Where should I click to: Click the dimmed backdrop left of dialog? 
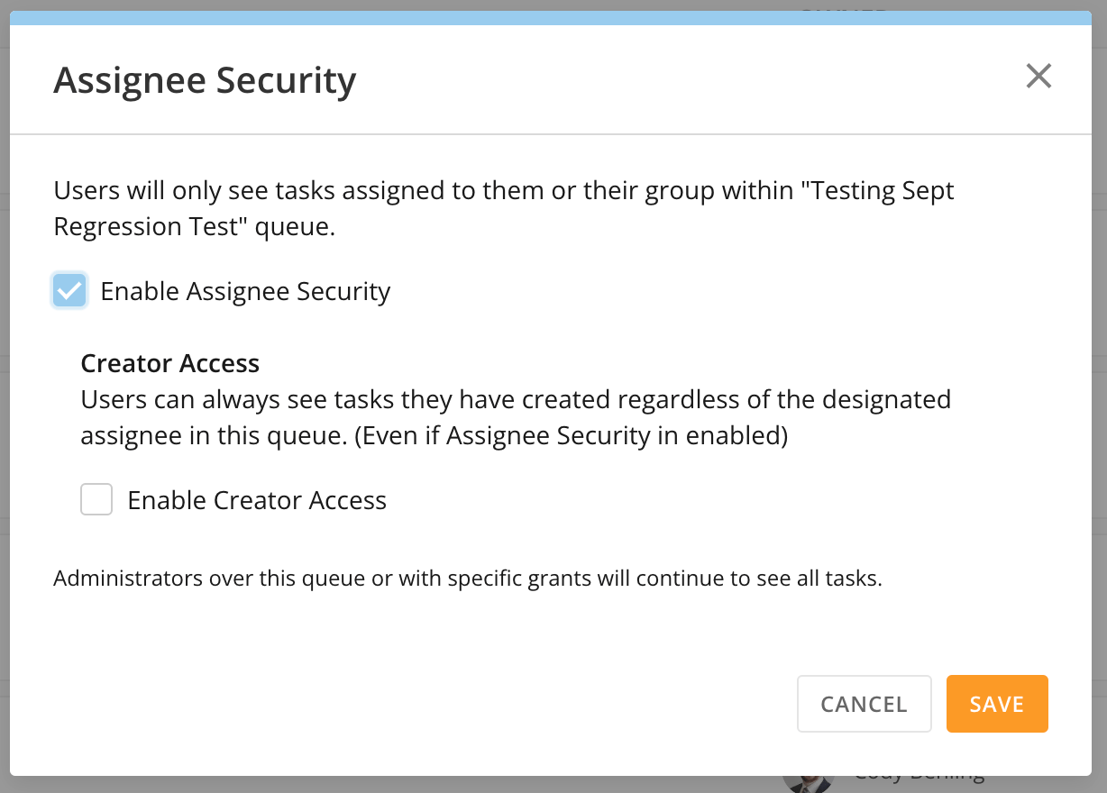tap(5, 396)
